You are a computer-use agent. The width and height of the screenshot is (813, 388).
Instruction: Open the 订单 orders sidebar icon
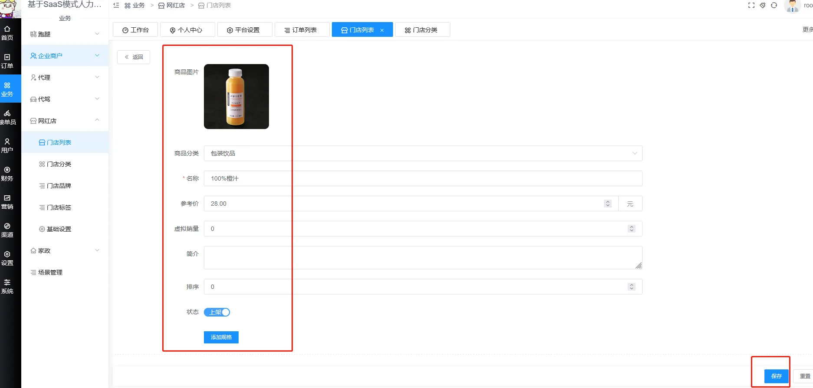pos(7,61)
